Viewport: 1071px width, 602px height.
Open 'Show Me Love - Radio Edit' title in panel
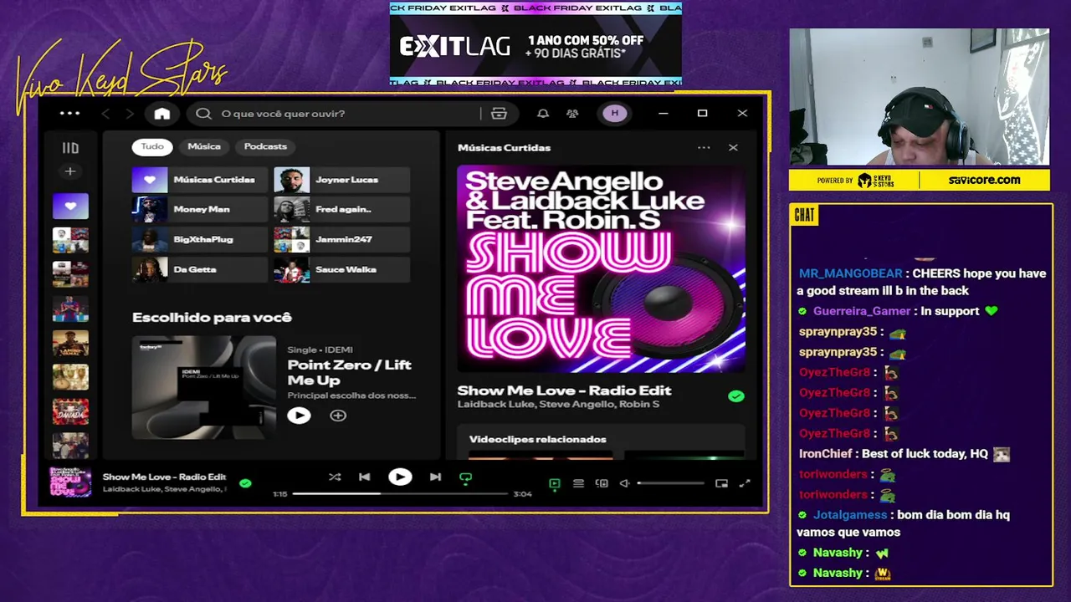564,390
